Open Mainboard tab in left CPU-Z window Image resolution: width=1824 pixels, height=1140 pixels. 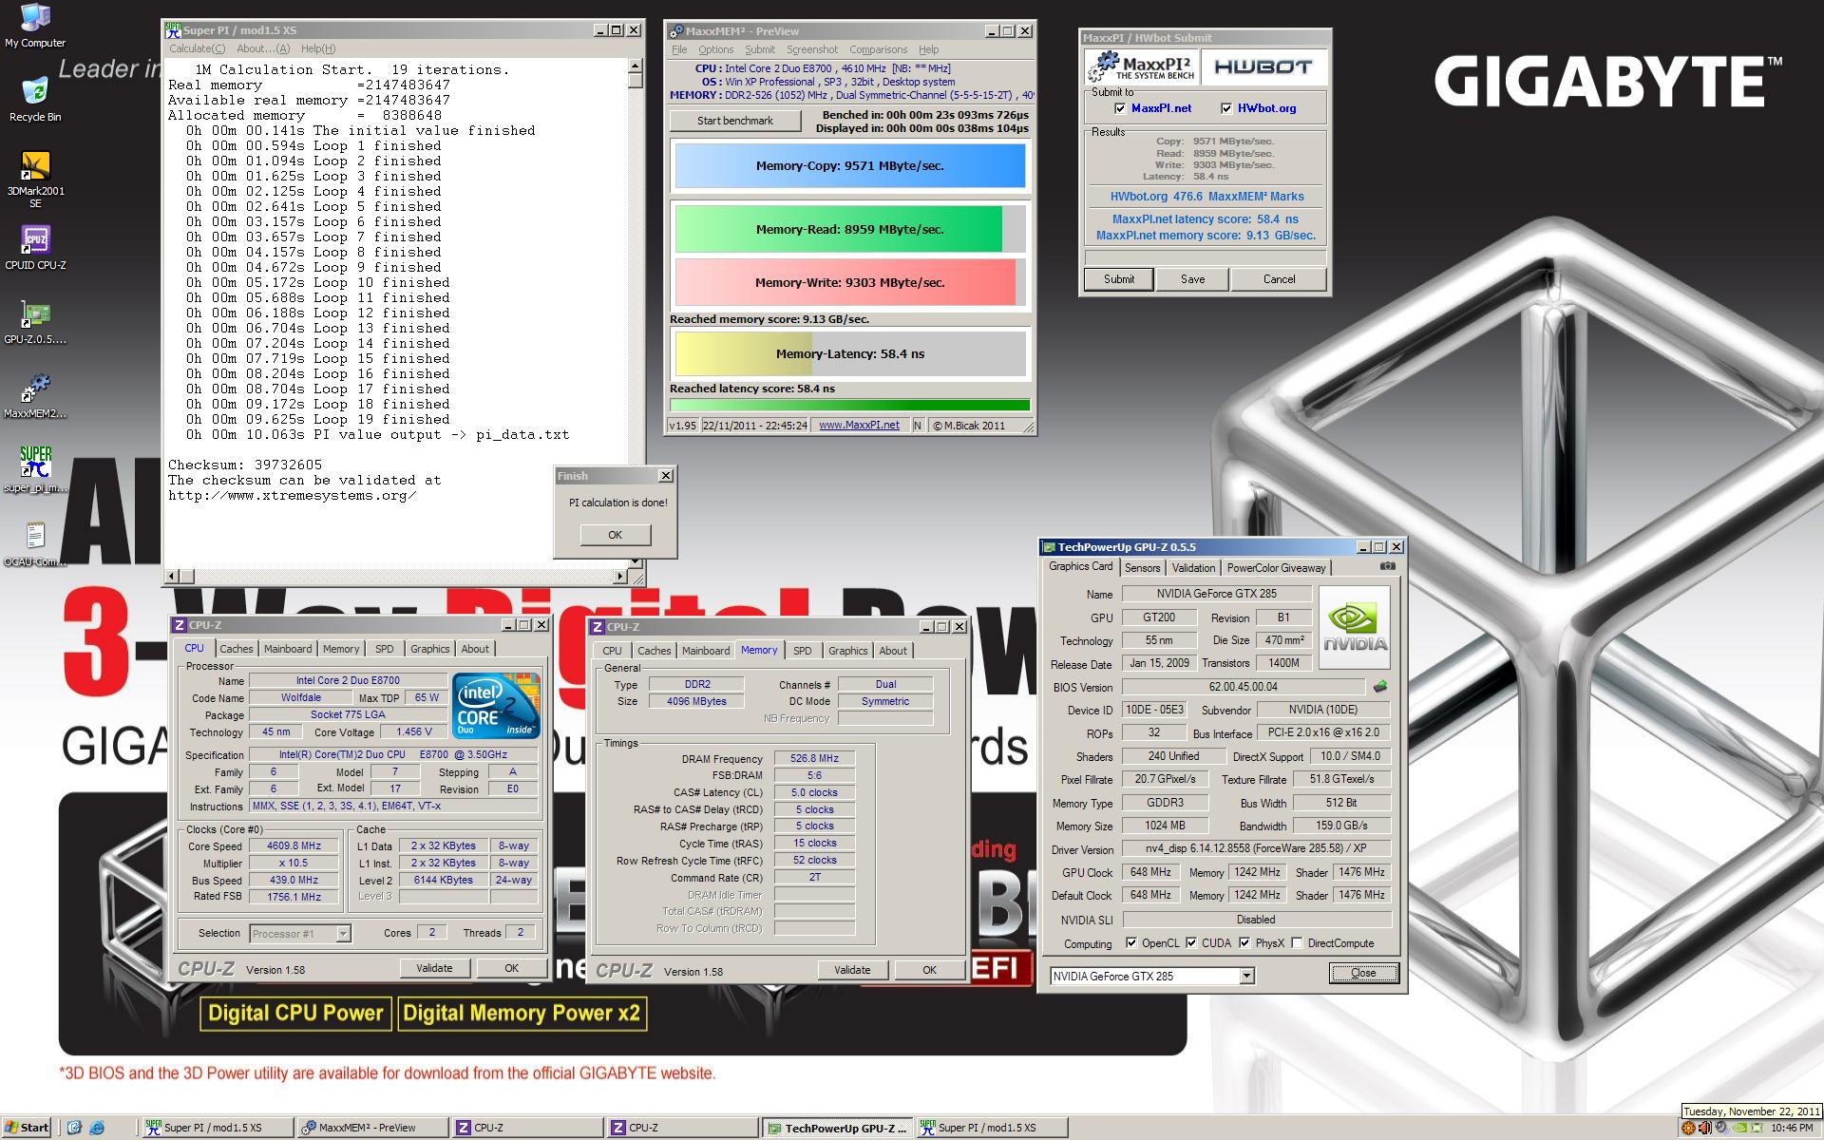(x=288, y=649)
